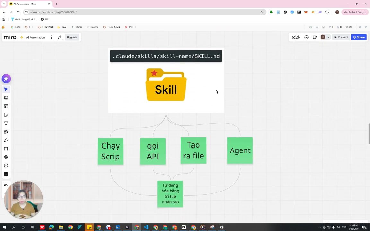Open the Wiki bookmark

[x=45, y=19]
